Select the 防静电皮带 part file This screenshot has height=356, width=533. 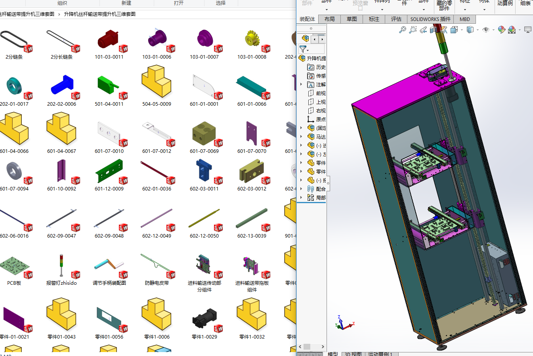157,270
